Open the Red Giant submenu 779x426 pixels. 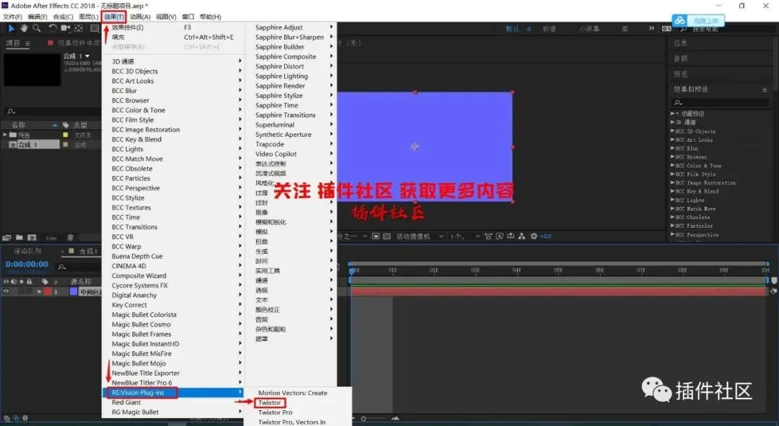(x=173, y=402)
